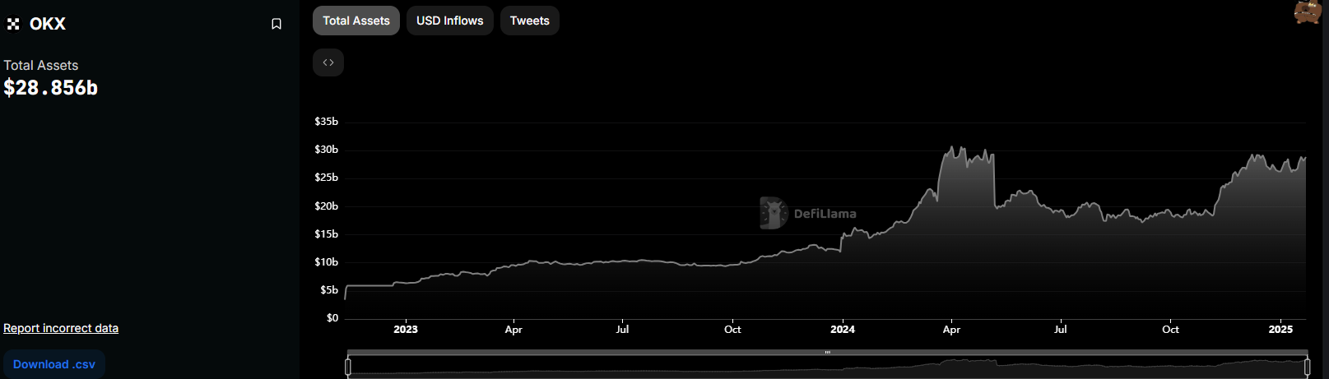The height and width of the screenshot is (379, 1329).
Task: Click the $5b y-axis label
Action: tap(329, 290)
